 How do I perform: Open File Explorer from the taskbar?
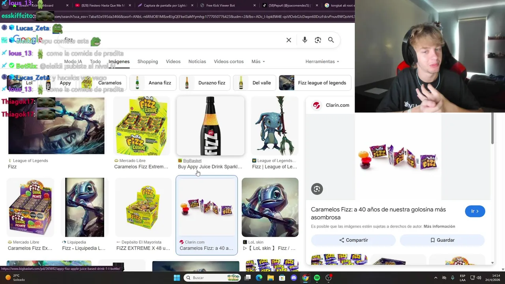(x=271, y=278)
